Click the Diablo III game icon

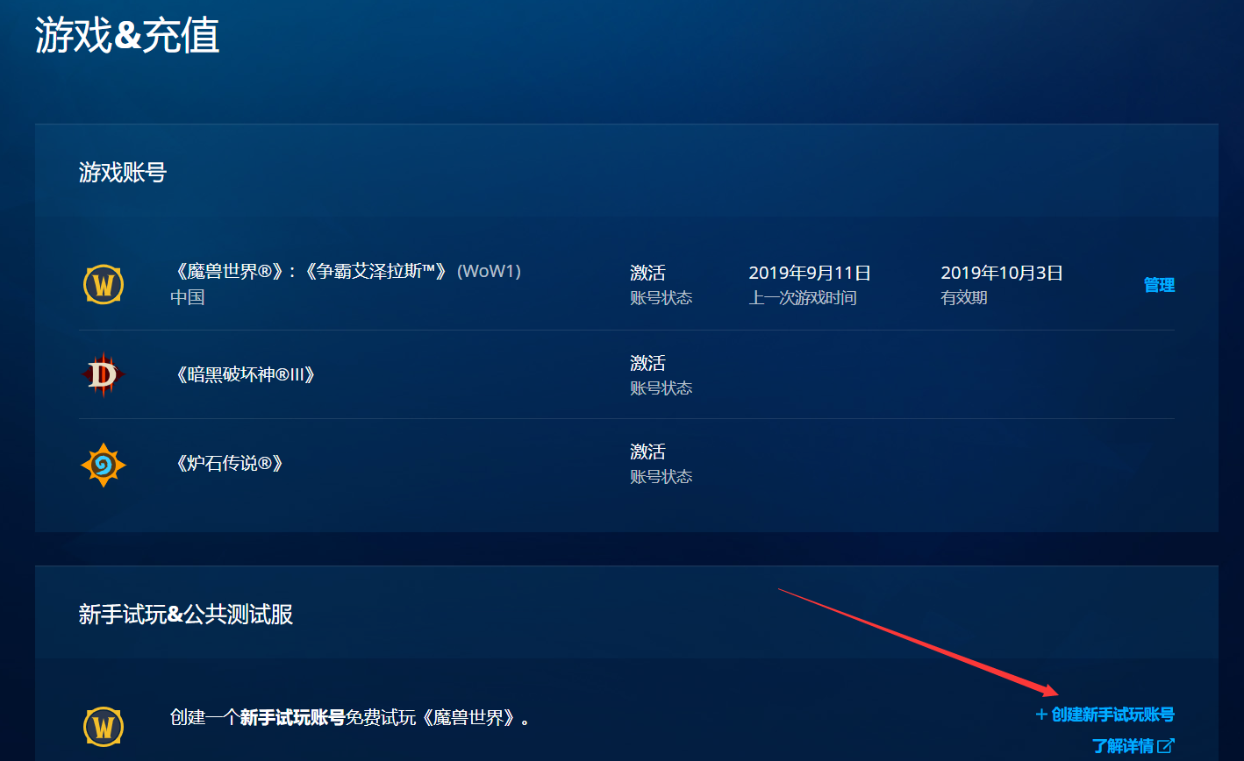[x=104, y=375]
